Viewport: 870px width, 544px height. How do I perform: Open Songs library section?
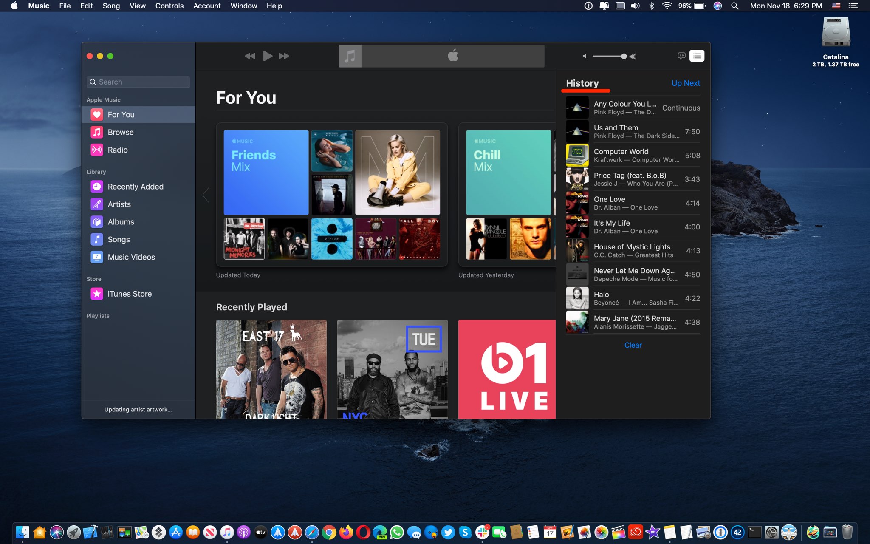tap(138, 239)
